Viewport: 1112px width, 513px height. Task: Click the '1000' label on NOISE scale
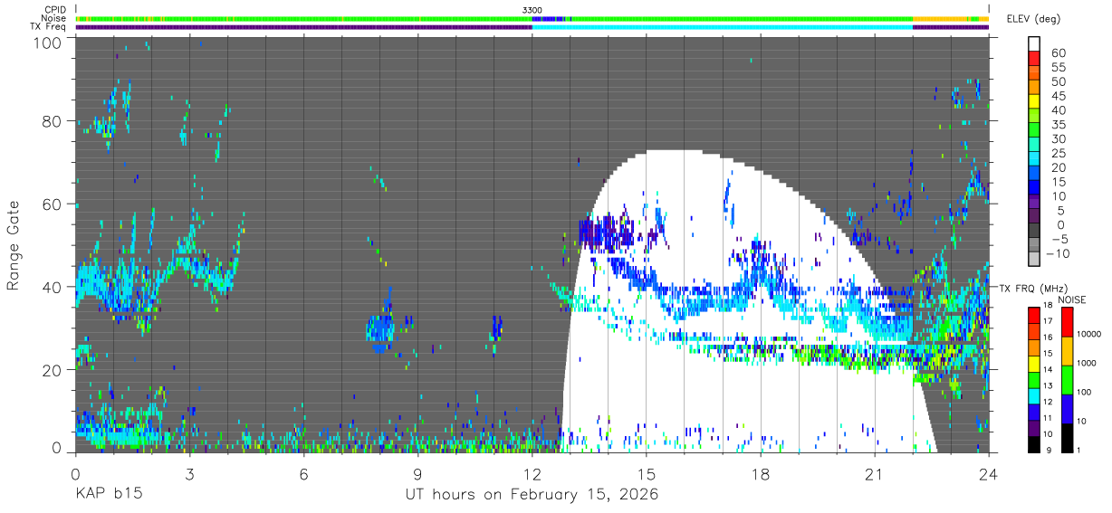coord(1086,364)
